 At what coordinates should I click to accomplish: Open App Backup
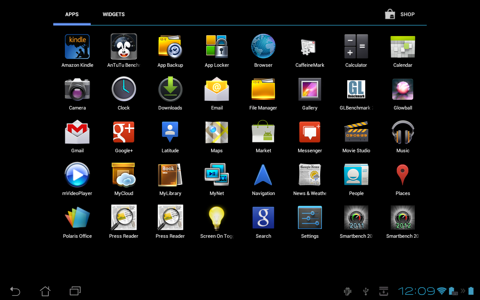point(170,46)
